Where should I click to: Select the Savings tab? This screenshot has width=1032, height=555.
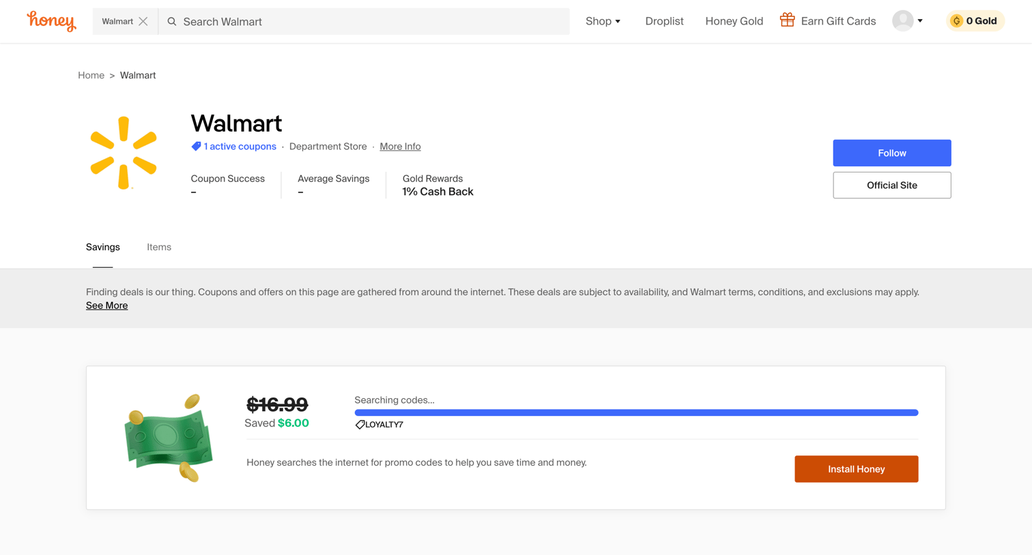tap(103, 247)
